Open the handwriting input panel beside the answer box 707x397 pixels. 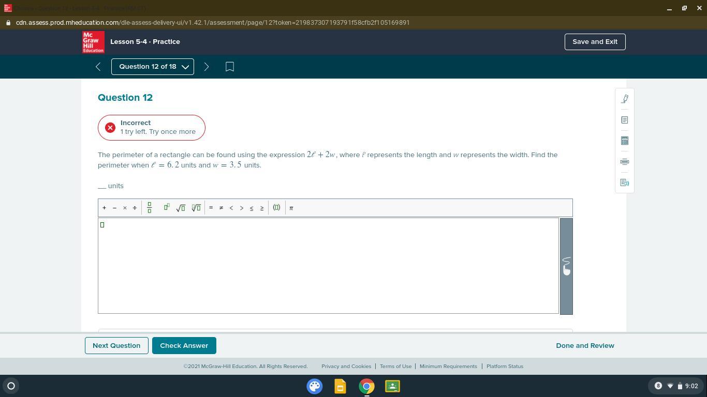[566, 266]
